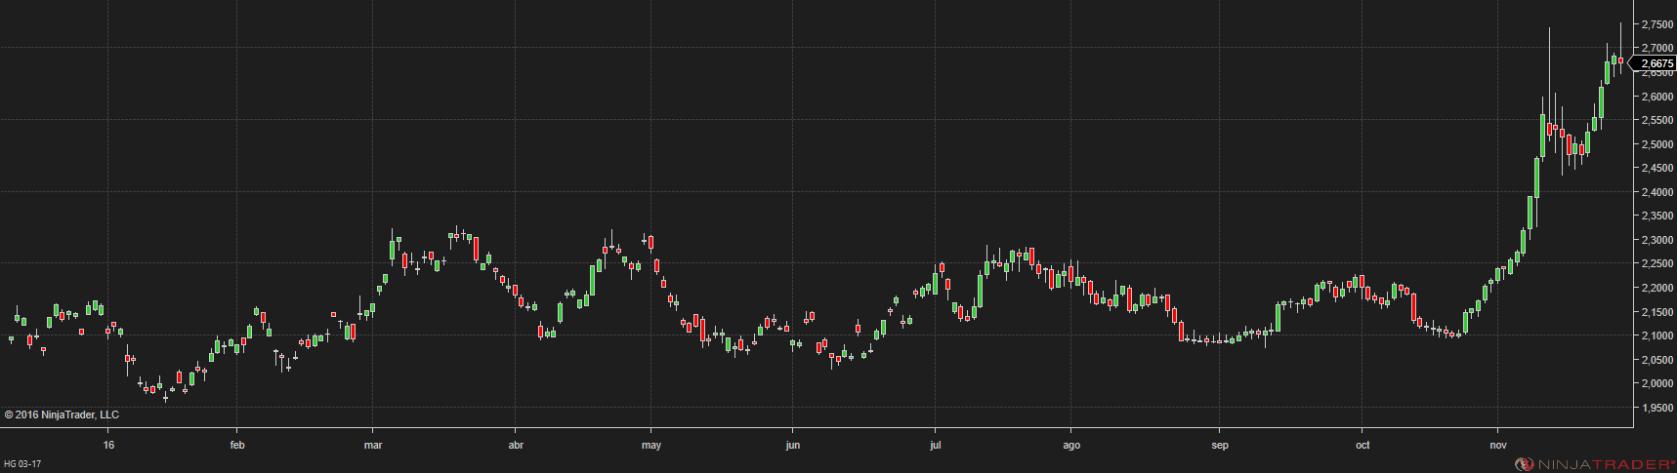Click the 'may' month label on time axis
1677x473 pixels.
[x=651, y=446]
